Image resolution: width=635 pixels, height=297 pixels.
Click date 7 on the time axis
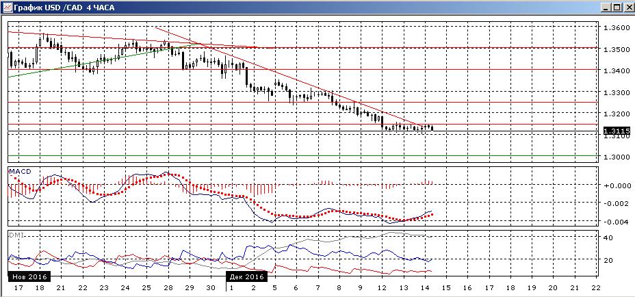[317, 287]
